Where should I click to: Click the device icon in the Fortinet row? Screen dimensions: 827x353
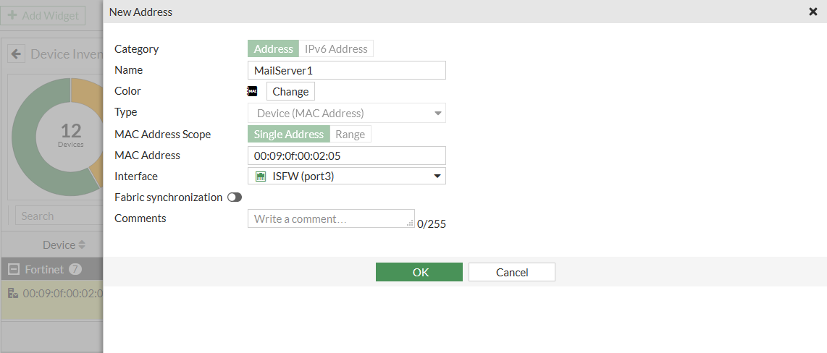point(13,294)
